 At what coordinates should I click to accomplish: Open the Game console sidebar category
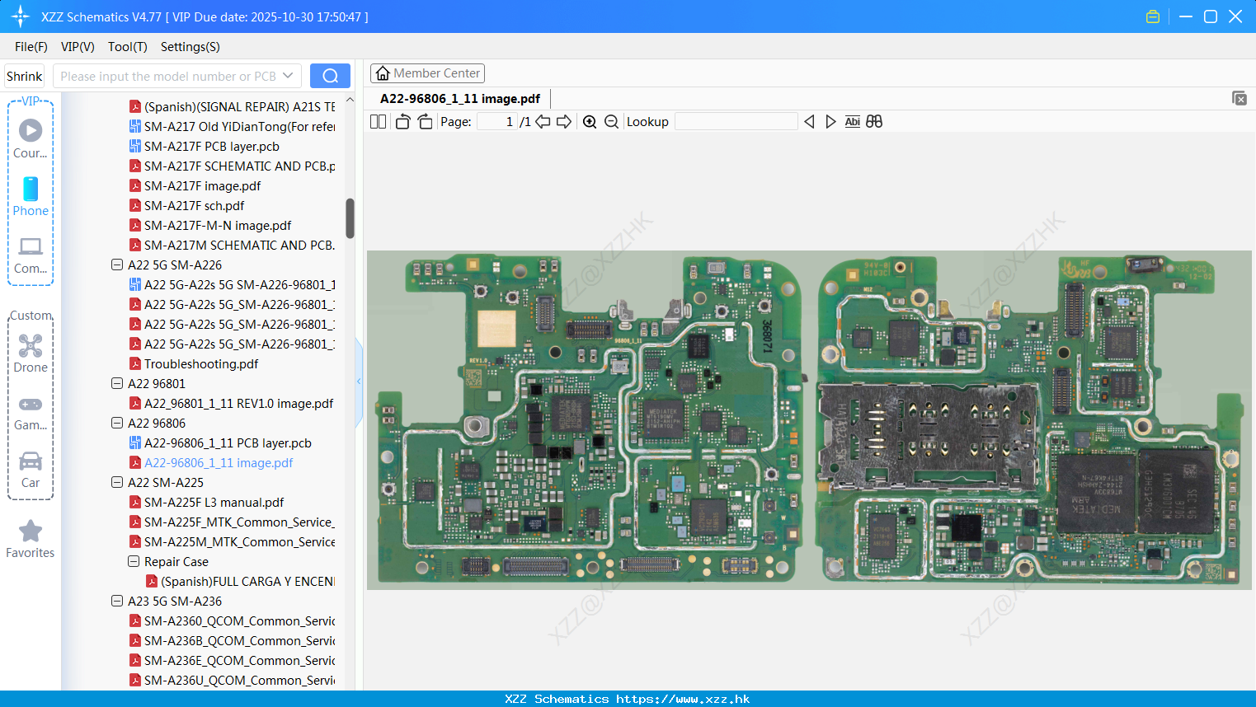[x=31, y=412]
